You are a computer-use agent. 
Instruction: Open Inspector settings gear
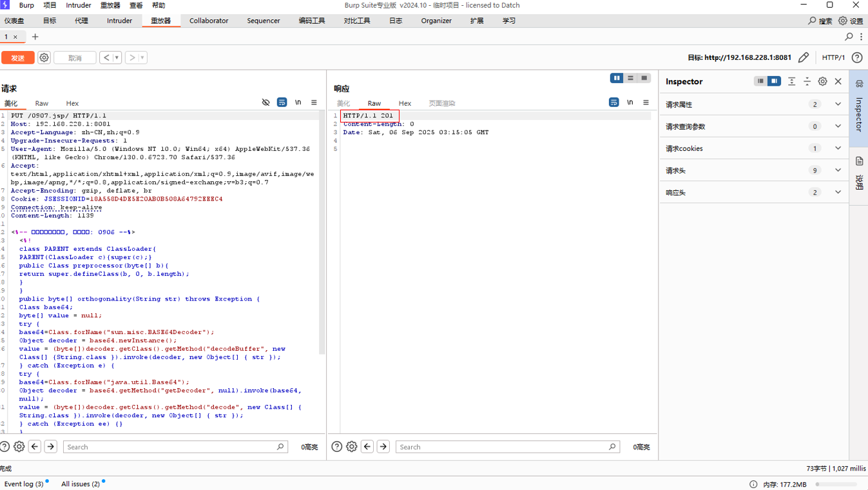point(822,81)
